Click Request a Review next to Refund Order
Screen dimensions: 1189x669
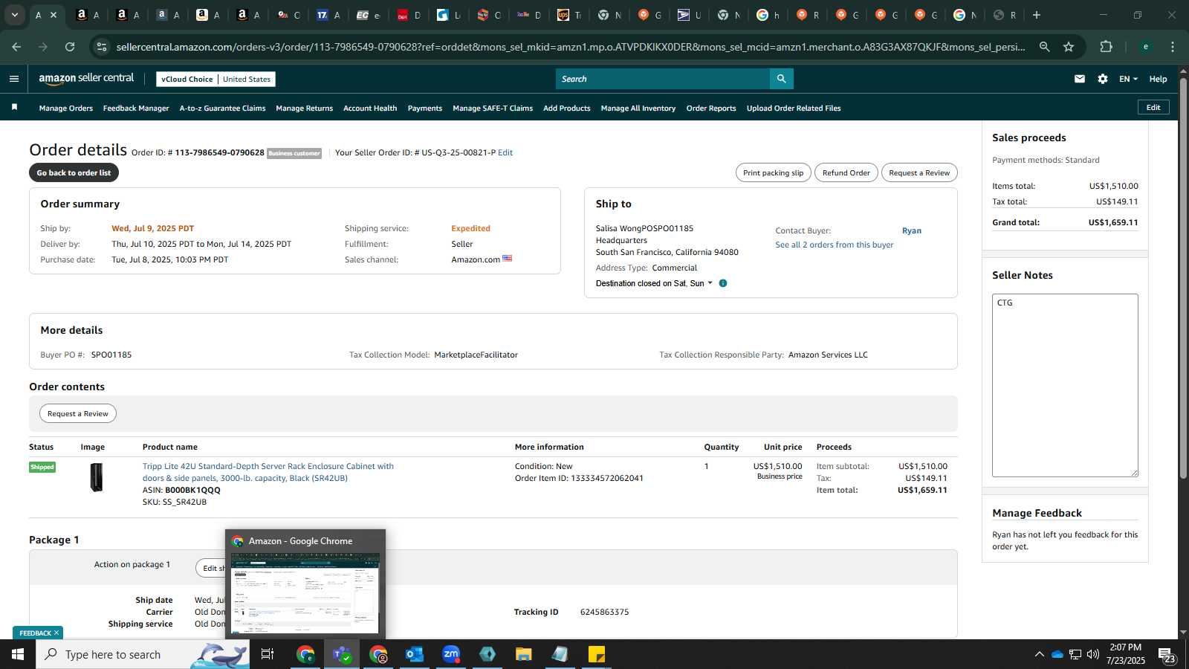[x=919, y=172]
